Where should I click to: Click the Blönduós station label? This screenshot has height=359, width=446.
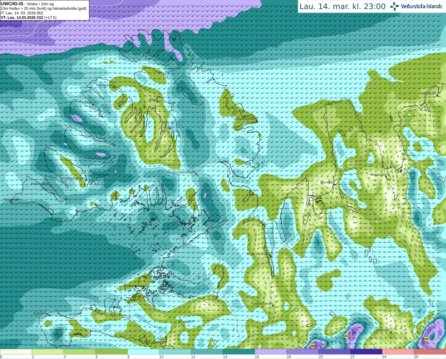coord(327,182)
